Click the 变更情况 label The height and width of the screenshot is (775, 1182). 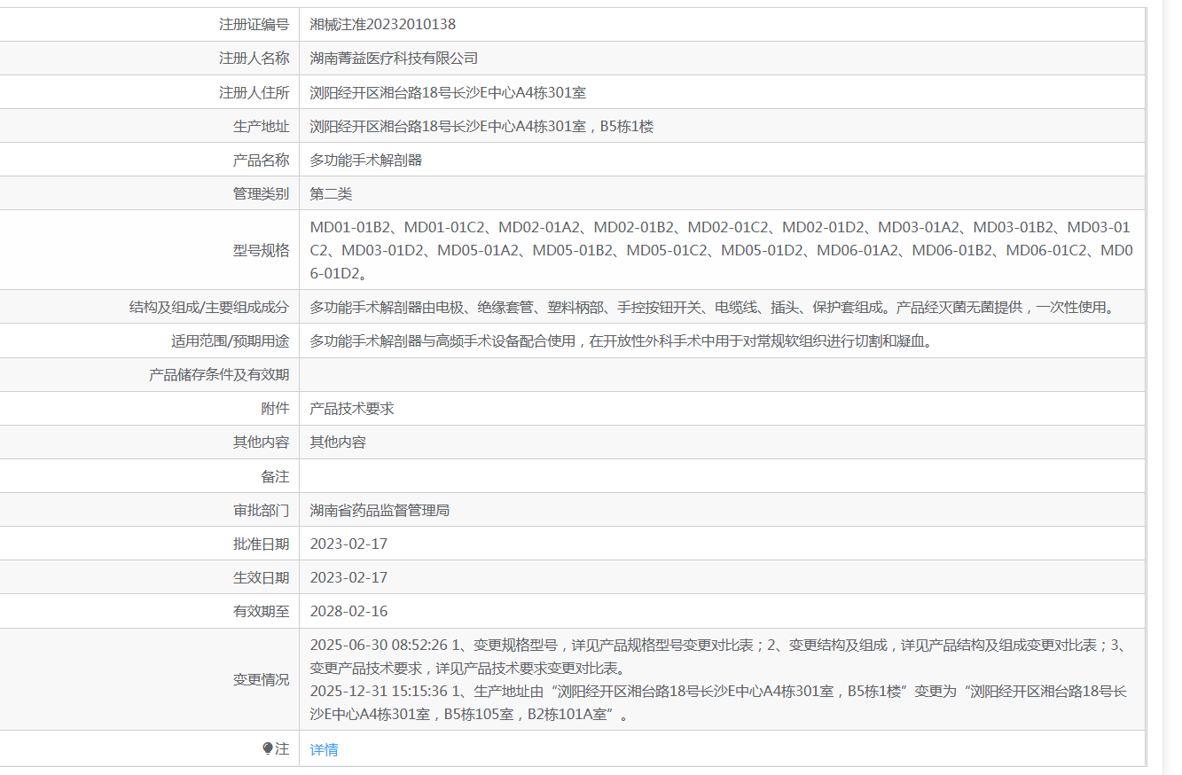(x=262, y=679)
